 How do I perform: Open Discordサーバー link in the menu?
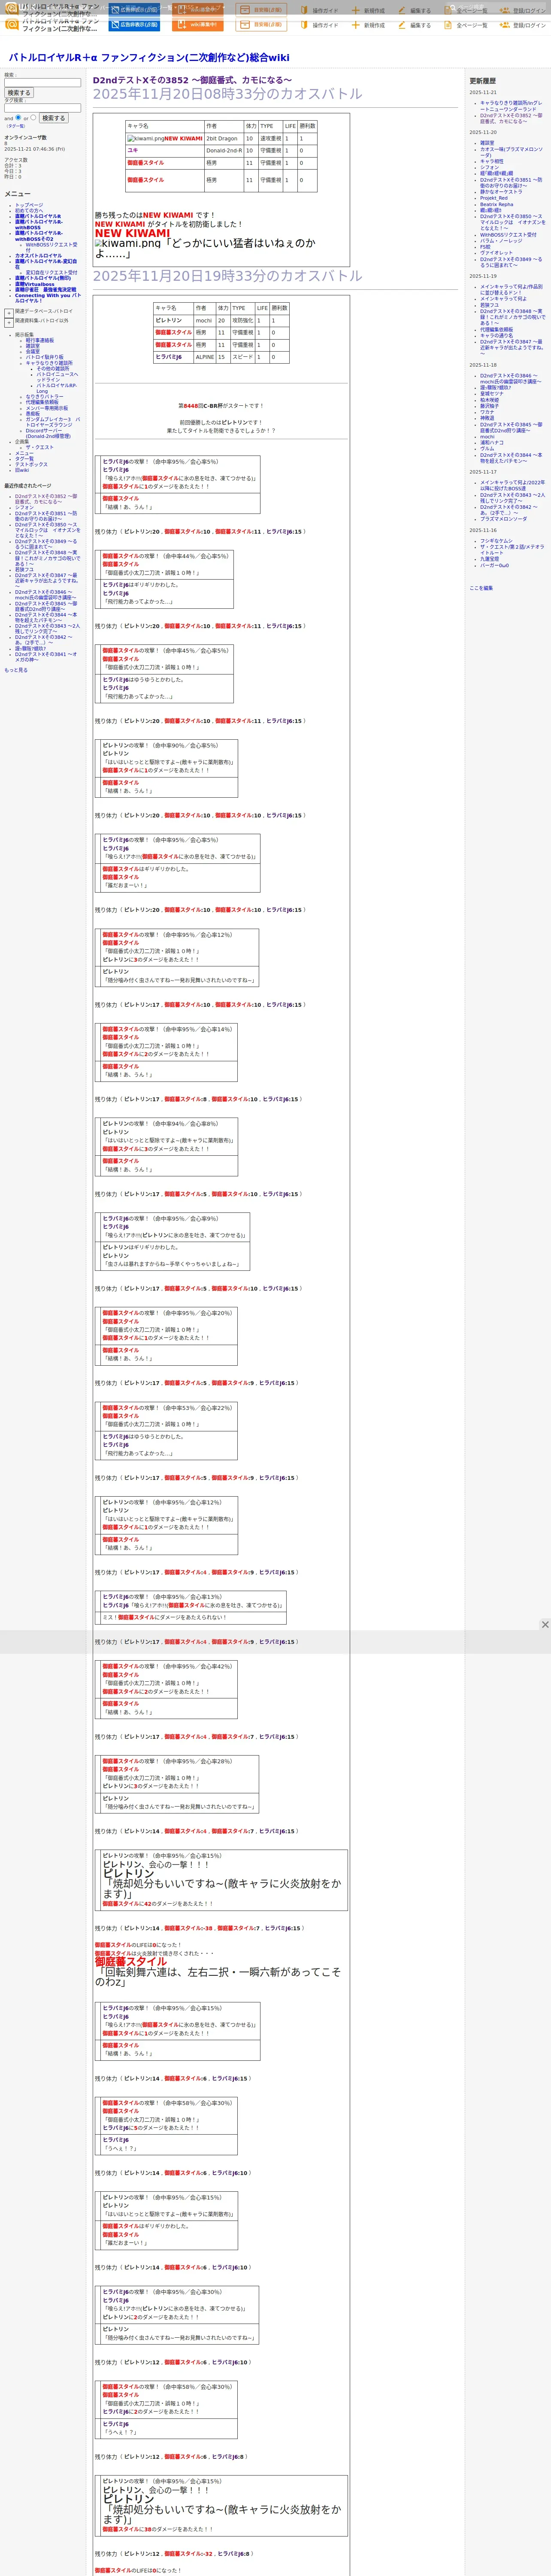coord(48,434)
